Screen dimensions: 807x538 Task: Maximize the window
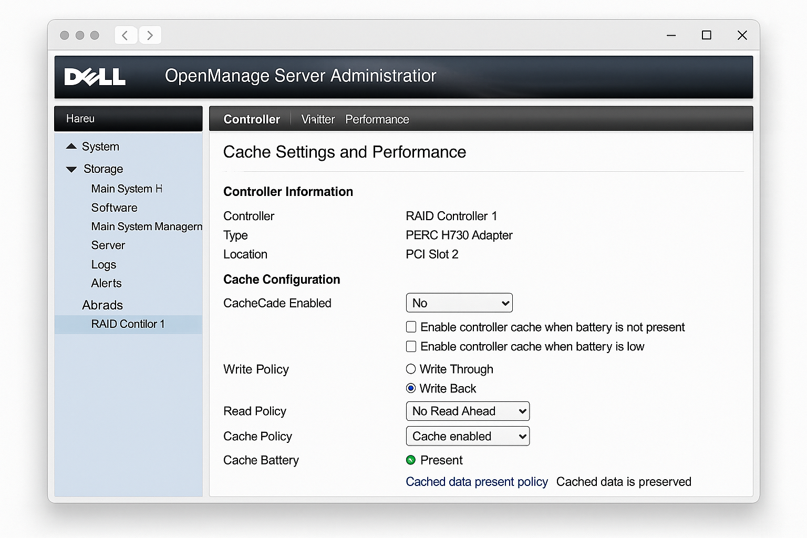point(707,35)
